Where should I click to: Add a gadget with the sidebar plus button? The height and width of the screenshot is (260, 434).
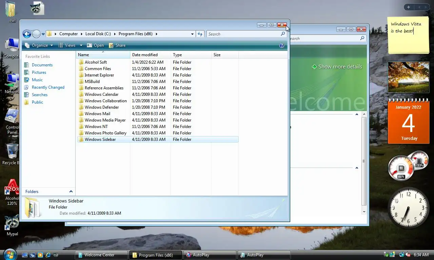409,7
